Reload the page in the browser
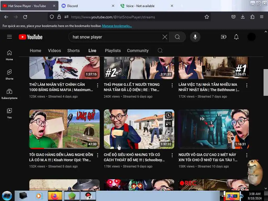The image size is (268, 201). (25, 17)
